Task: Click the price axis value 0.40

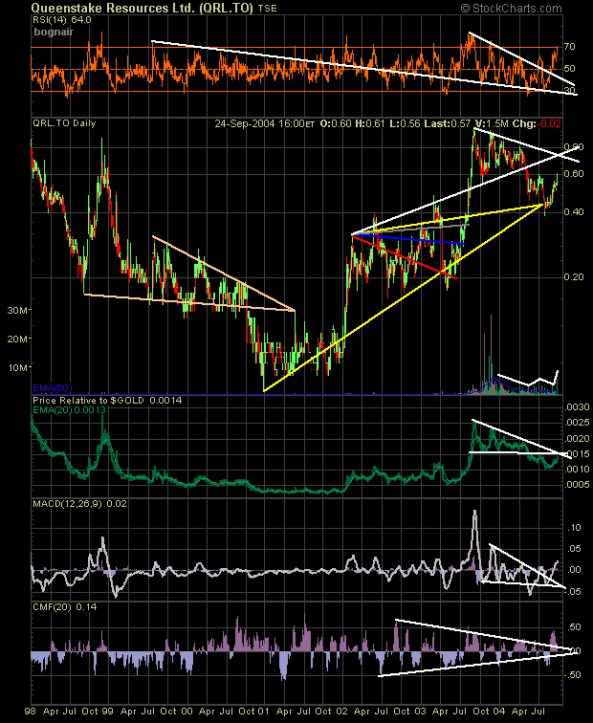Action: 574,212
